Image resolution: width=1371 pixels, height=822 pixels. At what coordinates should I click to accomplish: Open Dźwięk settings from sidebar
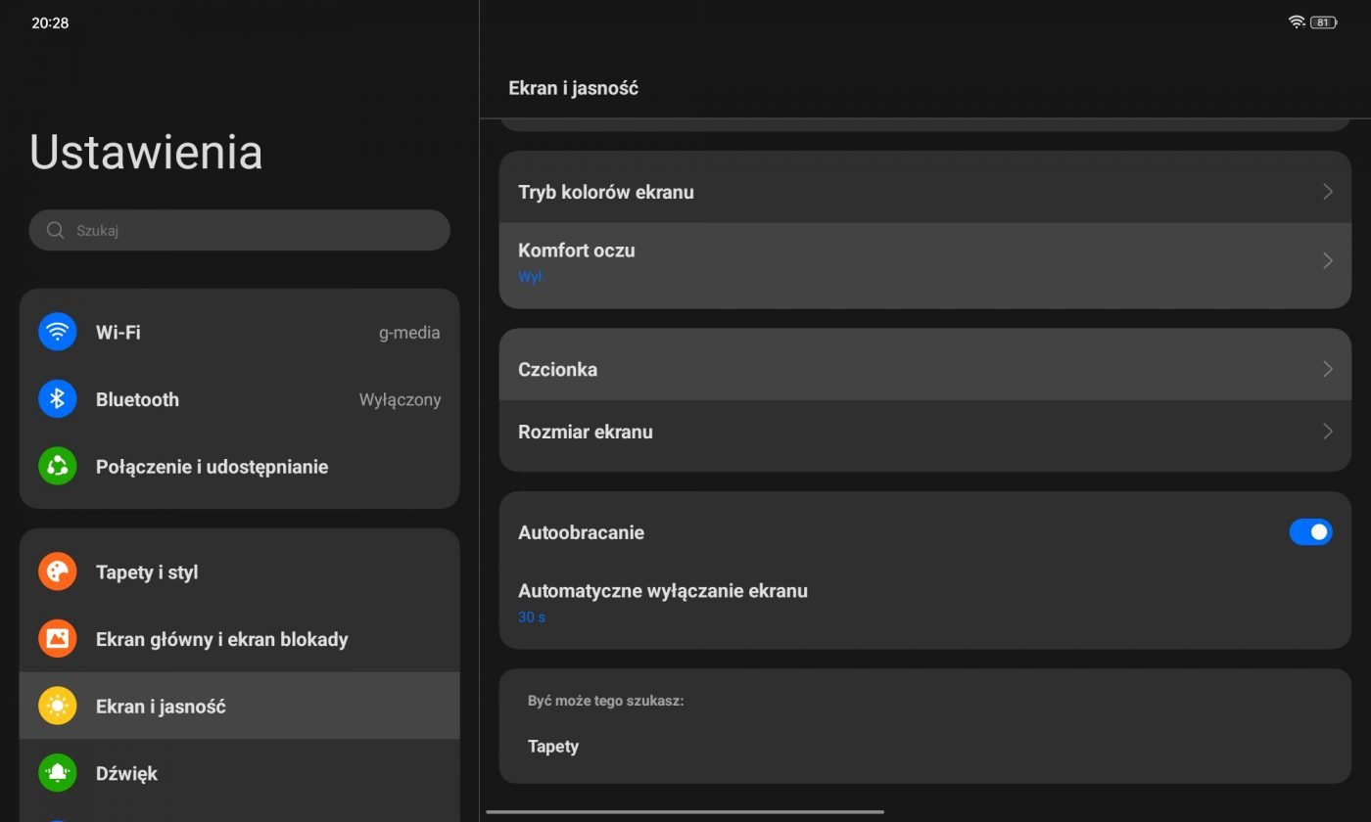(127, 773)
